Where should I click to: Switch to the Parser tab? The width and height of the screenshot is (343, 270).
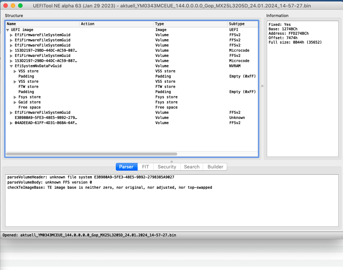pos(127,167)
